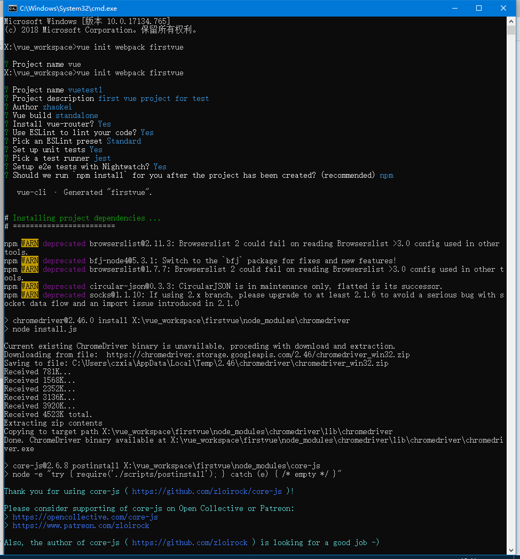Click the author name zhaokei
520x559 pixels.
pos(57,107)
